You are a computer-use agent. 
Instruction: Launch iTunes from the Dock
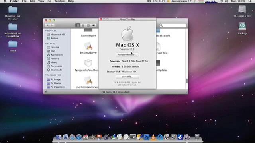click(79, 137)
